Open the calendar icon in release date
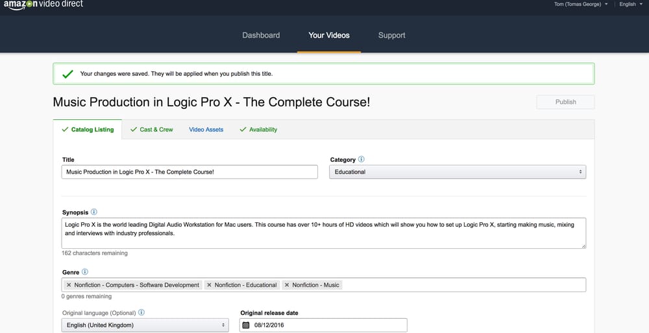649x333 pixels. (246, 325)
